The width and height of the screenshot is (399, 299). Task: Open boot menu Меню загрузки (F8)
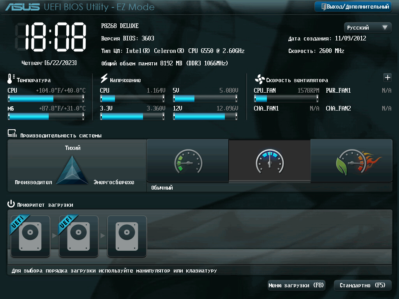(297, 285)
